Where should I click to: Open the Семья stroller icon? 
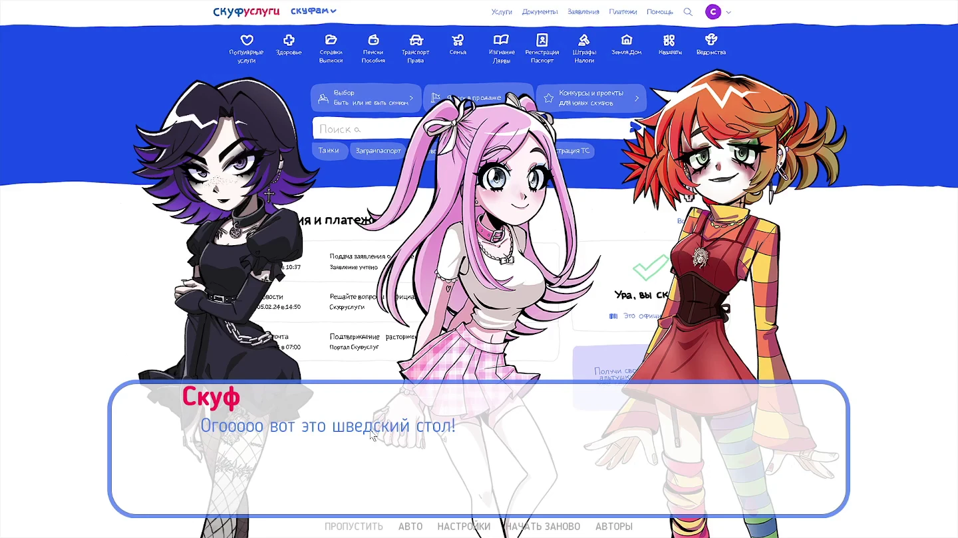point(458,40)
